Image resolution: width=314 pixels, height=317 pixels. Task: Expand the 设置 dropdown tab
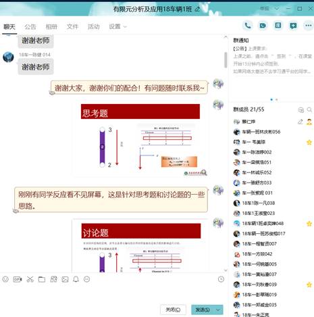pyautogui.click(x=117, y=26)
